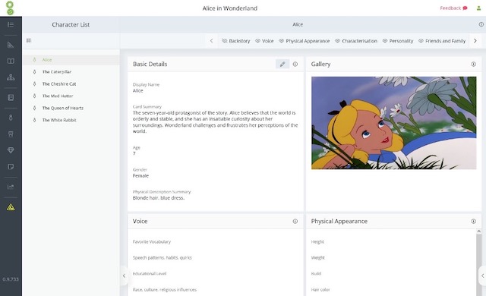Click the Physical Appearance panel scrollbar

tap(479, 263)
